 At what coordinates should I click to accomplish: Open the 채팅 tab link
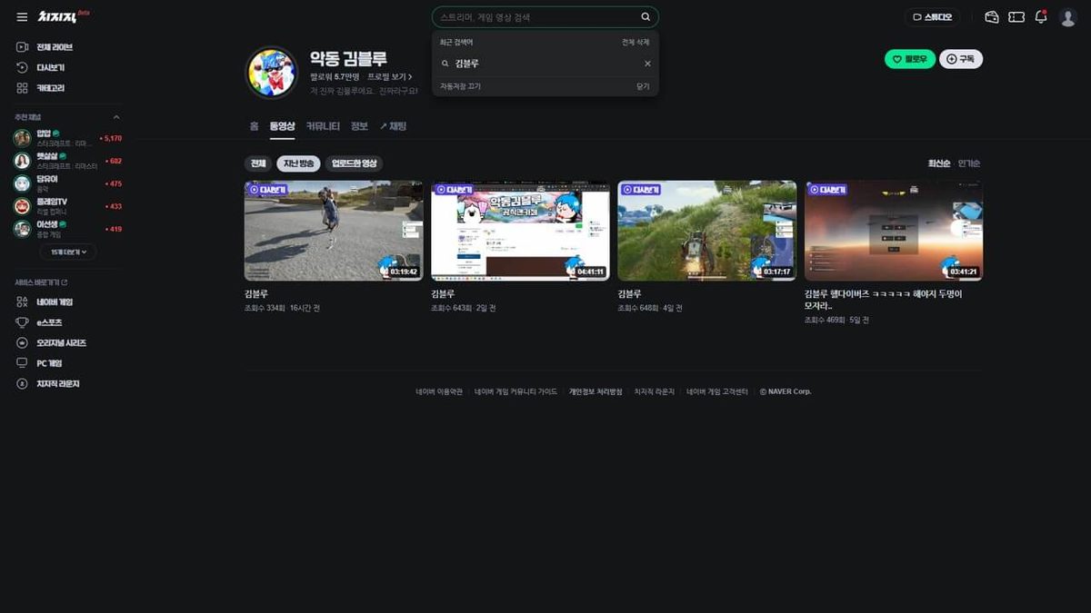[393, 126]
